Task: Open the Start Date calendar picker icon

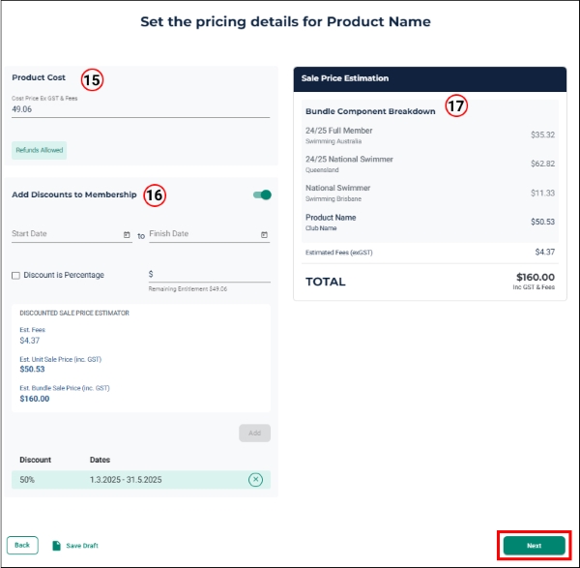Action: pos(127,235)
